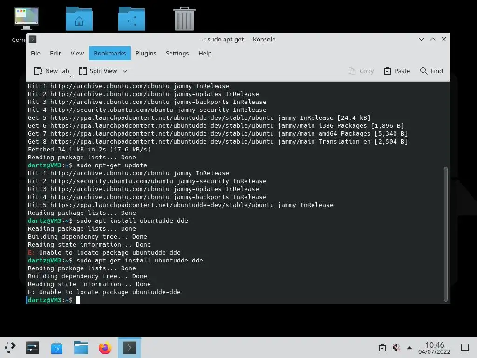Click the 'Get:5' launchpadcontent line
Image resolution: width=477 pixels, height=358 pixels.
point(199,118)
